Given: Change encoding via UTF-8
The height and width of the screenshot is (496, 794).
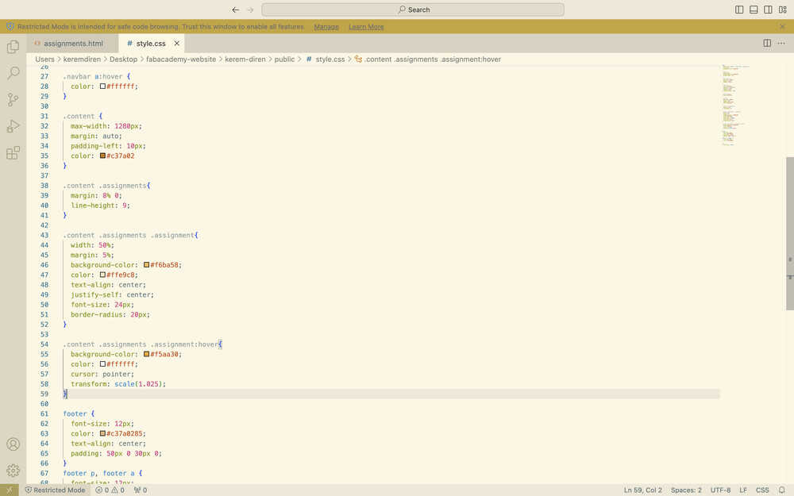Looking at the screenshot, I should [x=720, y=490].
